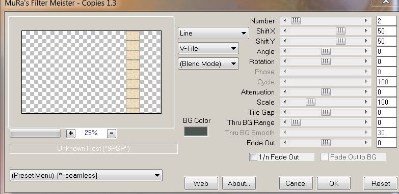Screen dimensions: 399x194
Task: Click the Fade Out slider thumb
Action: 326,143
